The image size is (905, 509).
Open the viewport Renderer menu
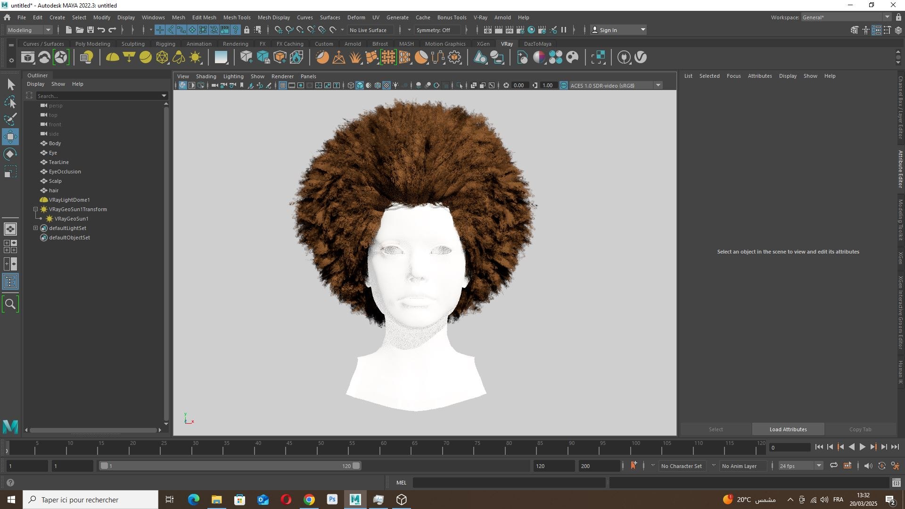click(282, 76)
